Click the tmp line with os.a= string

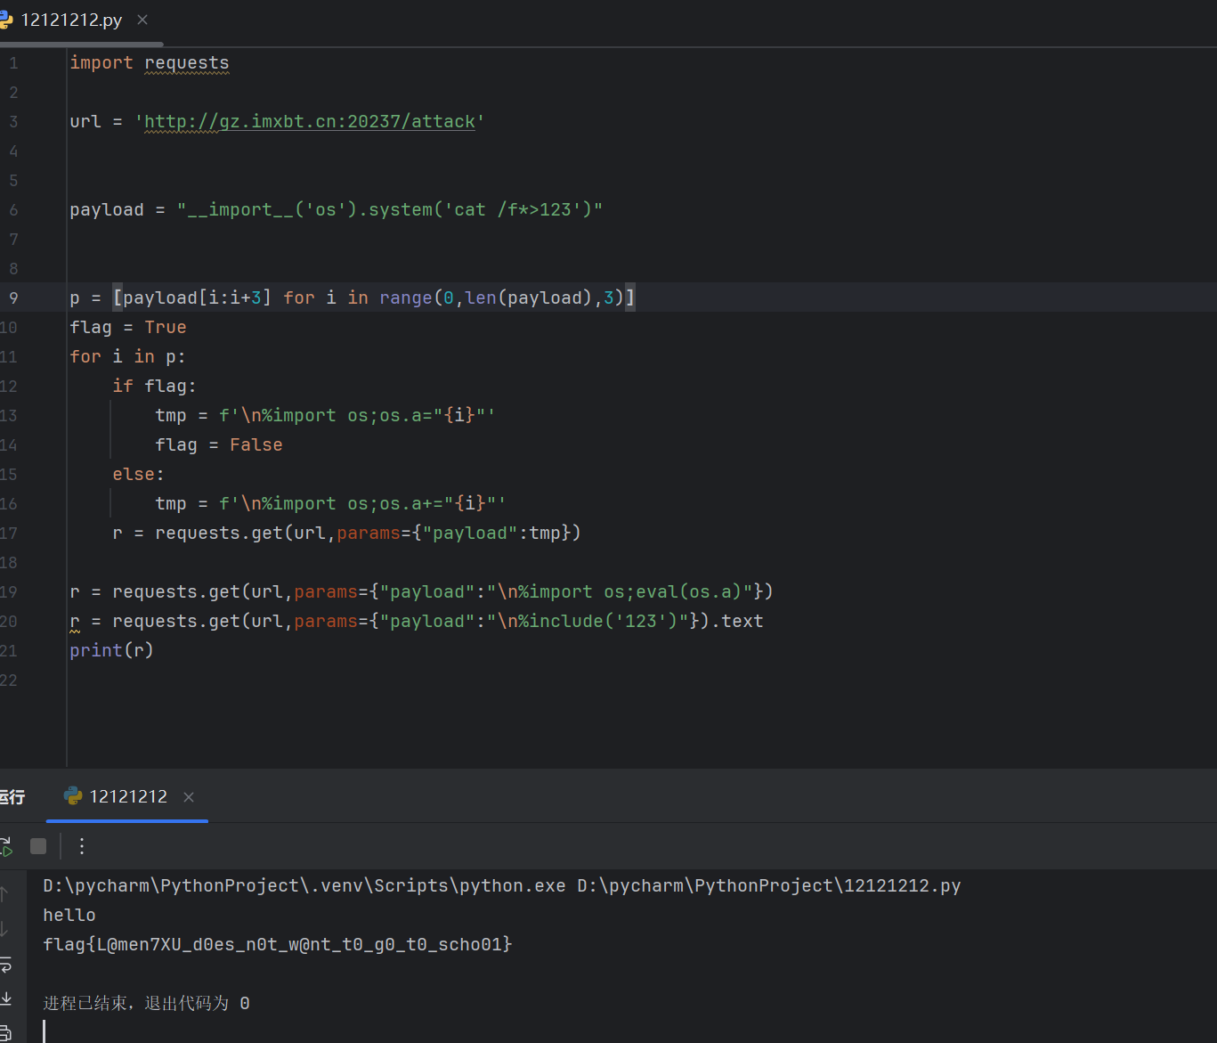click(x=325, y=415)
